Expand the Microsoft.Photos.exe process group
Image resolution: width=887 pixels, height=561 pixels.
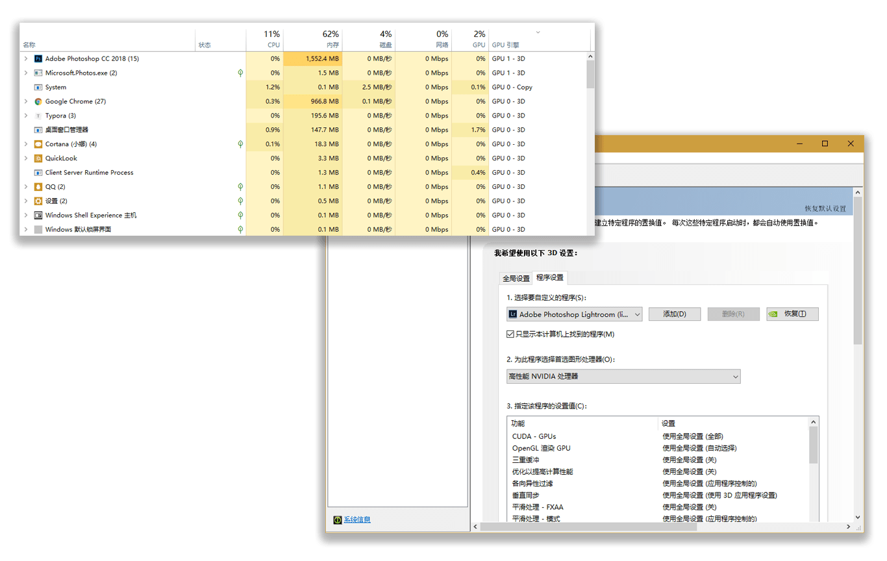pyautogui.click(x=26, y=73)
